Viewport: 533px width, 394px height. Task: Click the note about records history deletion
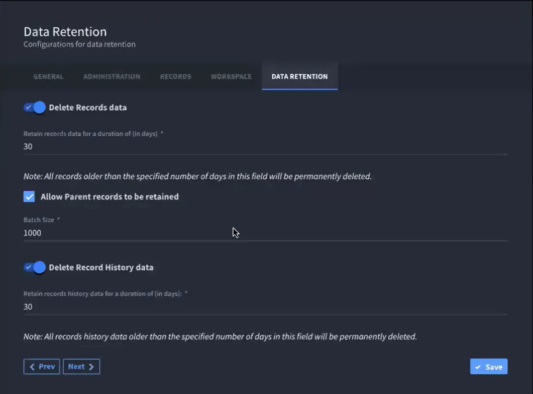[220, 336]
